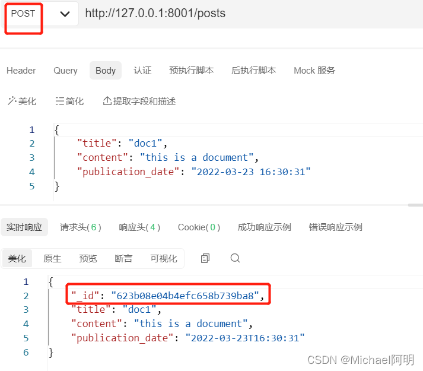Click "_id" key in response
The image size is (423, 371).
click(85, 296)
